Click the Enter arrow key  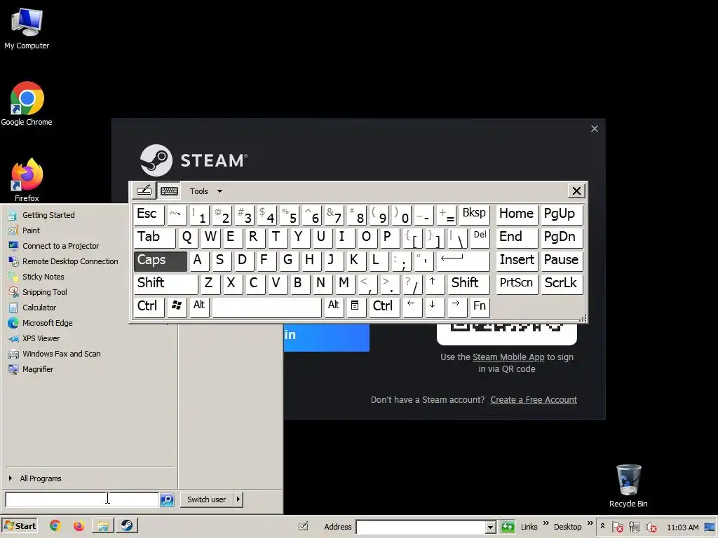click(x=463, y=261)
